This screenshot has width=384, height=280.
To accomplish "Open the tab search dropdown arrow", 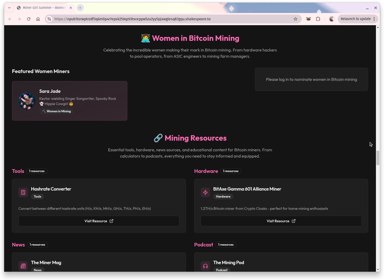I will pyautogui.click(x=9, y=8).
